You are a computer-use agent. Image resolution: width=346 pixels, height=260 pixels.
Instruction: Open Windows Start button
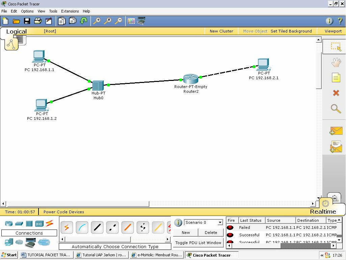click(9, 255)
